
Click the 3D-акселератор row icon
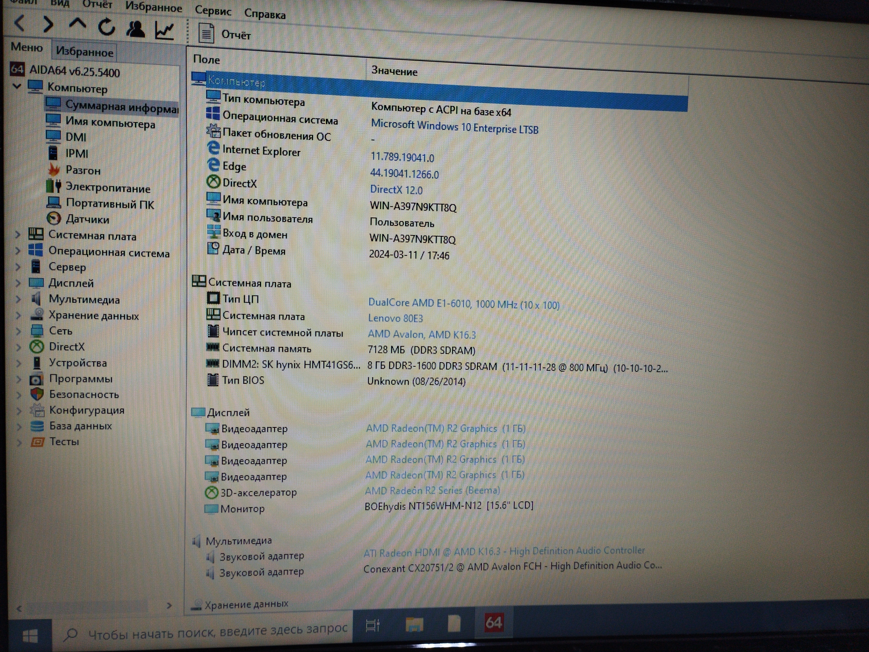[x=211, y=492]
